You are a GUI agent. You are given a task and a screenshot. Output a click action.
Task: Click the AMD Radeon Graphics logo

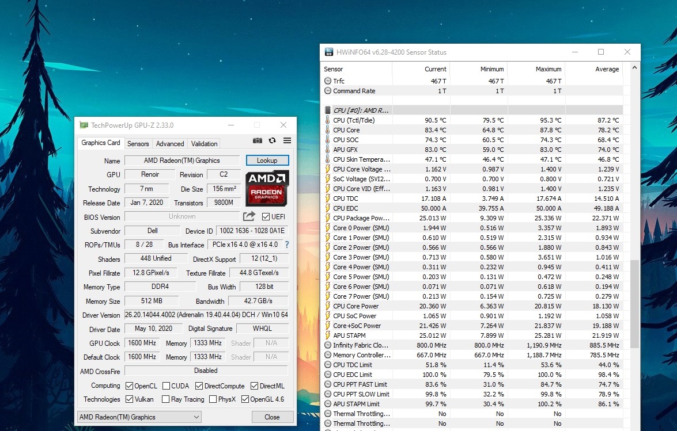click(x=267, y=188)
